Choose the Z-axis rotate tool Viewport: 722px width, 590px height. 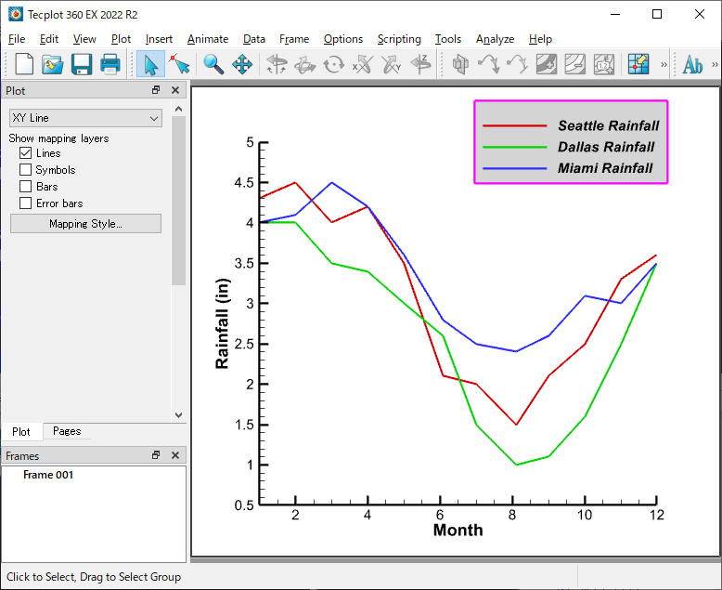[420, 64]
